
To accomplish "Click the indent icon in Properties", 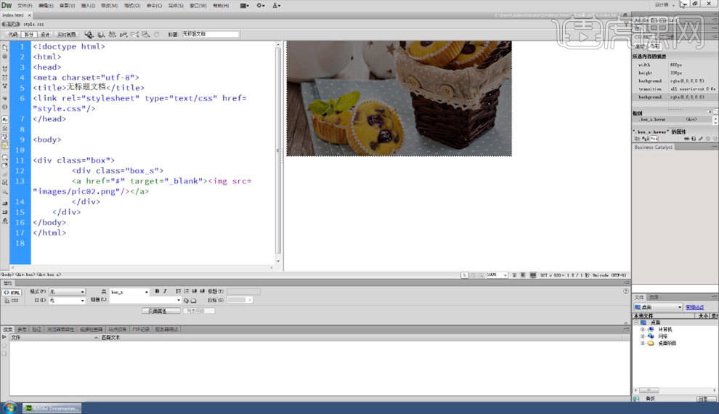I will 202,291.
